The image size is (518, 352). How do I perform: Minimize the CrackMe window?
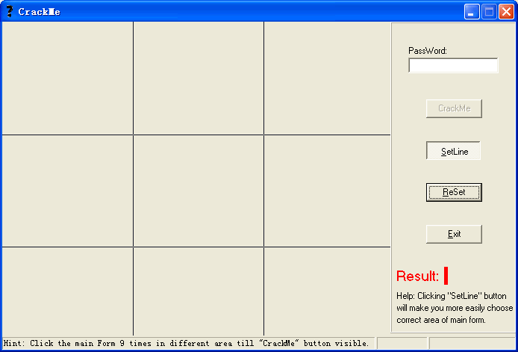472,12
